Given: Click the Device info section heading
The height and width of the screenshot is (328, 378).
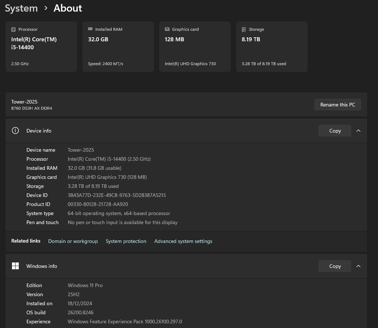Looking at the screenshot, I should click(39, 131).
